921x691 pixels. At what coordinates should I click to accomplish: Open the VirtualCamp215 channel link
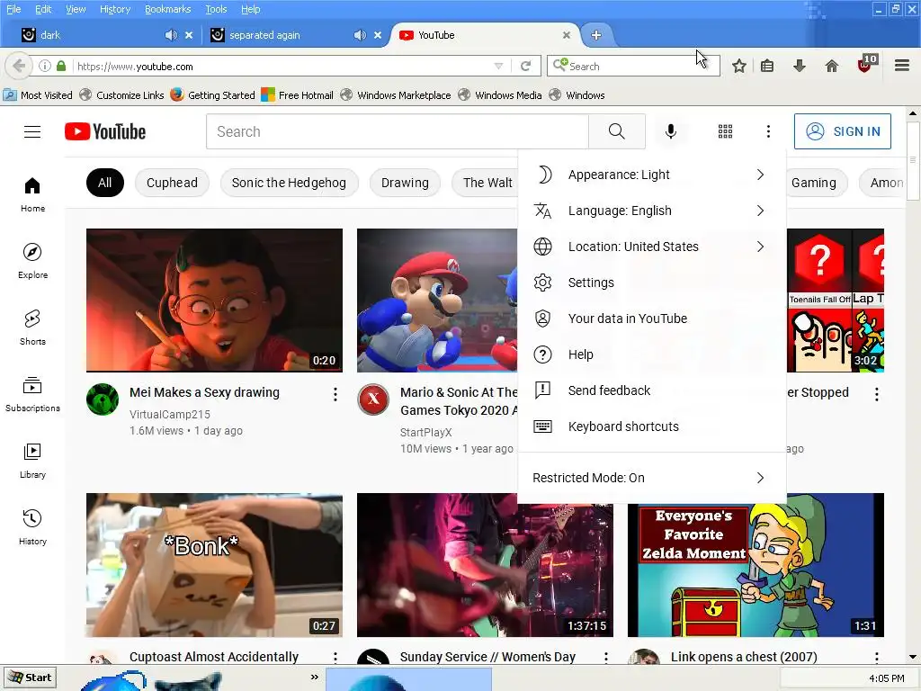170,414
